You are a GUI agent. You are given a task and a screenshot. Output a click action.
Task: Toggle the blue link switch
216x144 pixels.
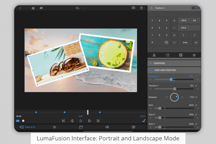(x=18, y=121)
